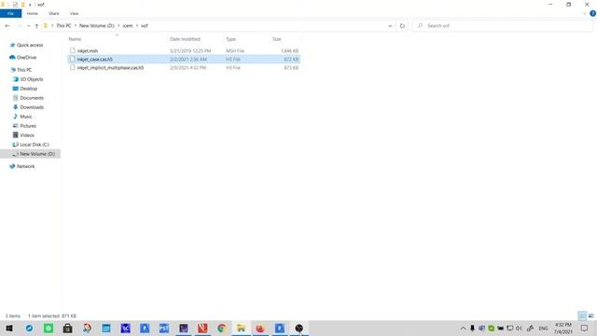Open 3D Objects in navigation pane

coord(31,79)
